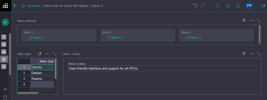Toggle the eye visibility icon in sidebar

click(x=5, y=89)
